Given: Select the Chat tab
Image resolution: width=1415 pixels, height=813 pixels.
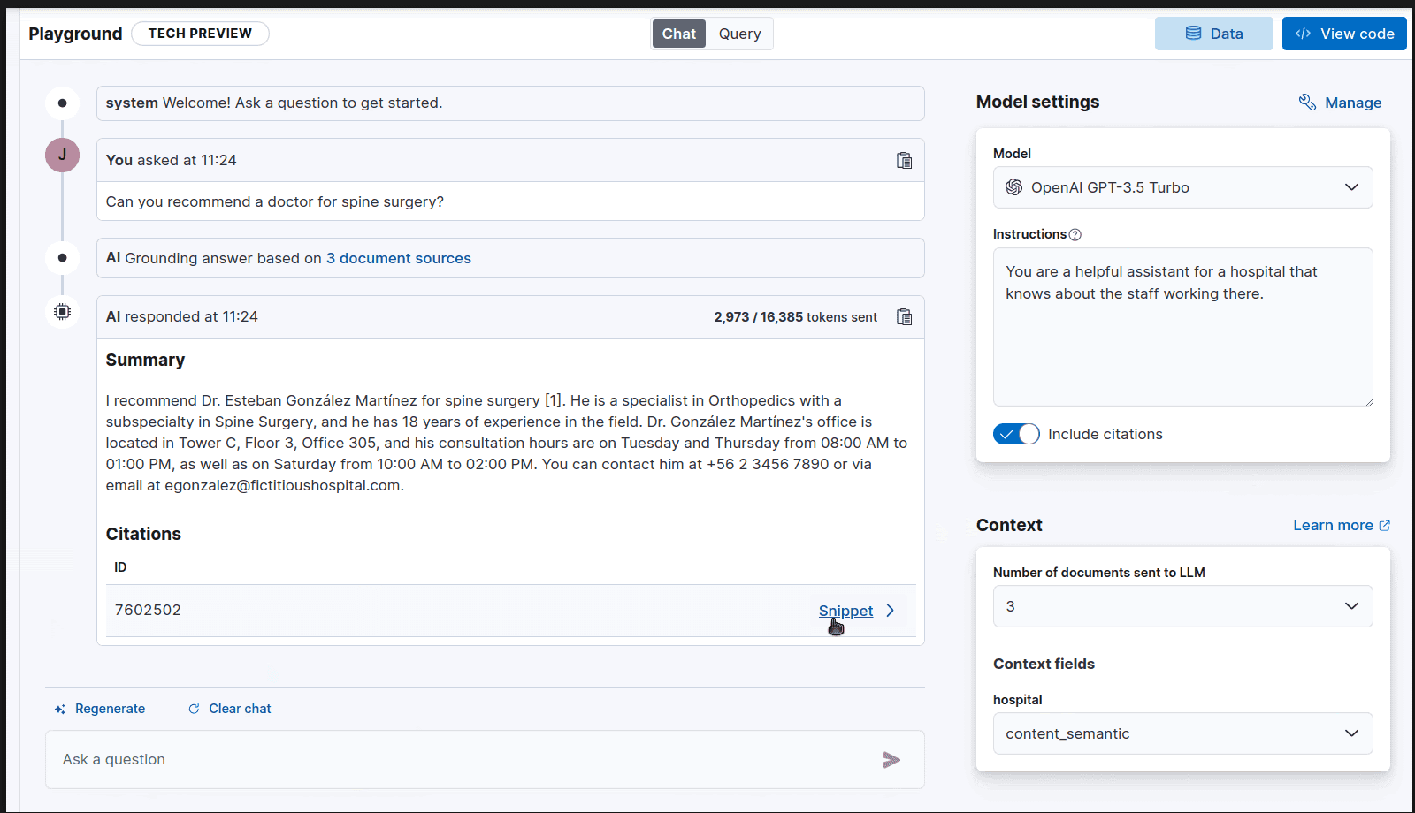Looking at the screenshot, I should coord(678,33).
